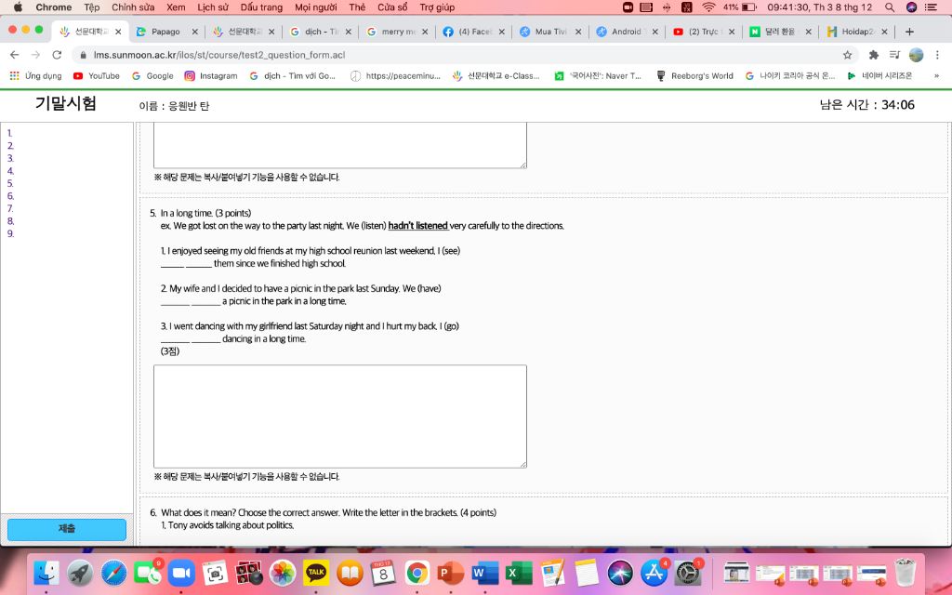
Task: Open the Apple menu
Action: tap(18, 7)
